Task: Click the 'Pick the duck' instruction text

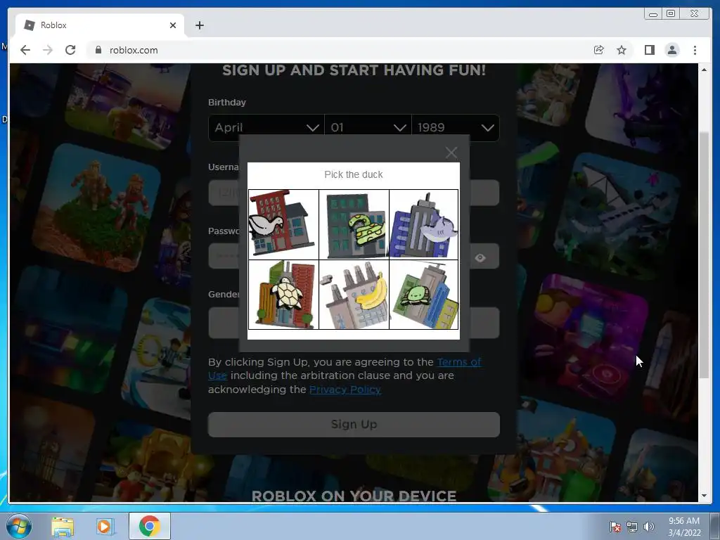Action: click(x=354, y=174)
